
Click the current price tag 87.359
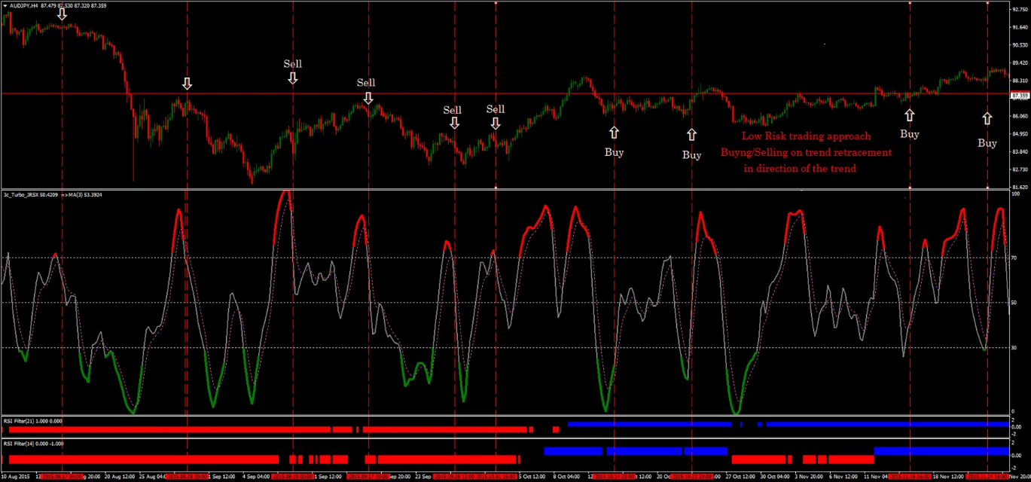click(x=1019, y=96)
